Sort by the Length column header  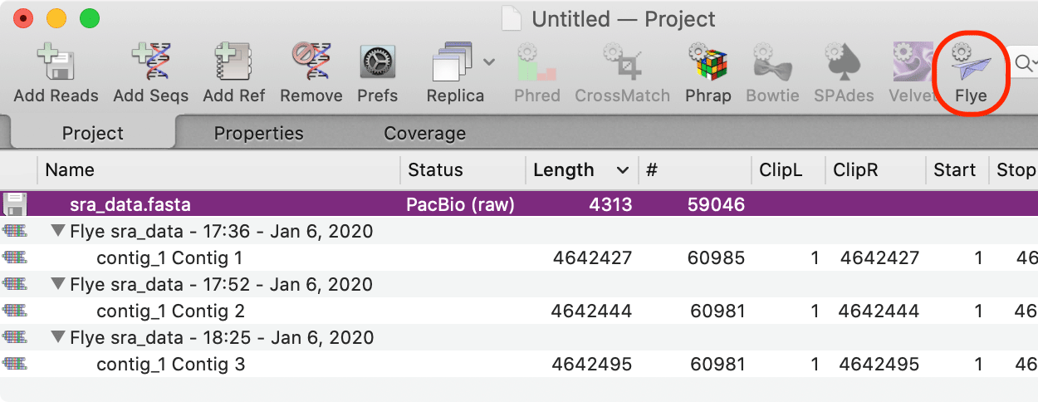(581, 170)
